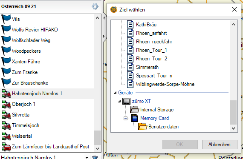Confirm with the OK button
This screenshot has width=243, height=159.
[180, 145]
